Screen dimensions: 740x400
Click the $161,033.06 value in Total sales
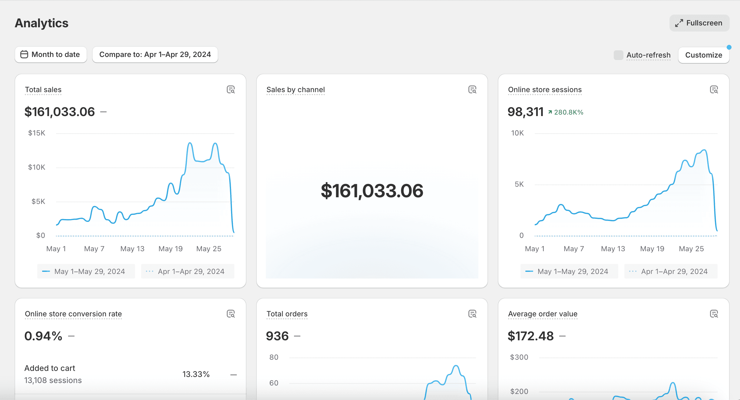click(x=60, y=112)
